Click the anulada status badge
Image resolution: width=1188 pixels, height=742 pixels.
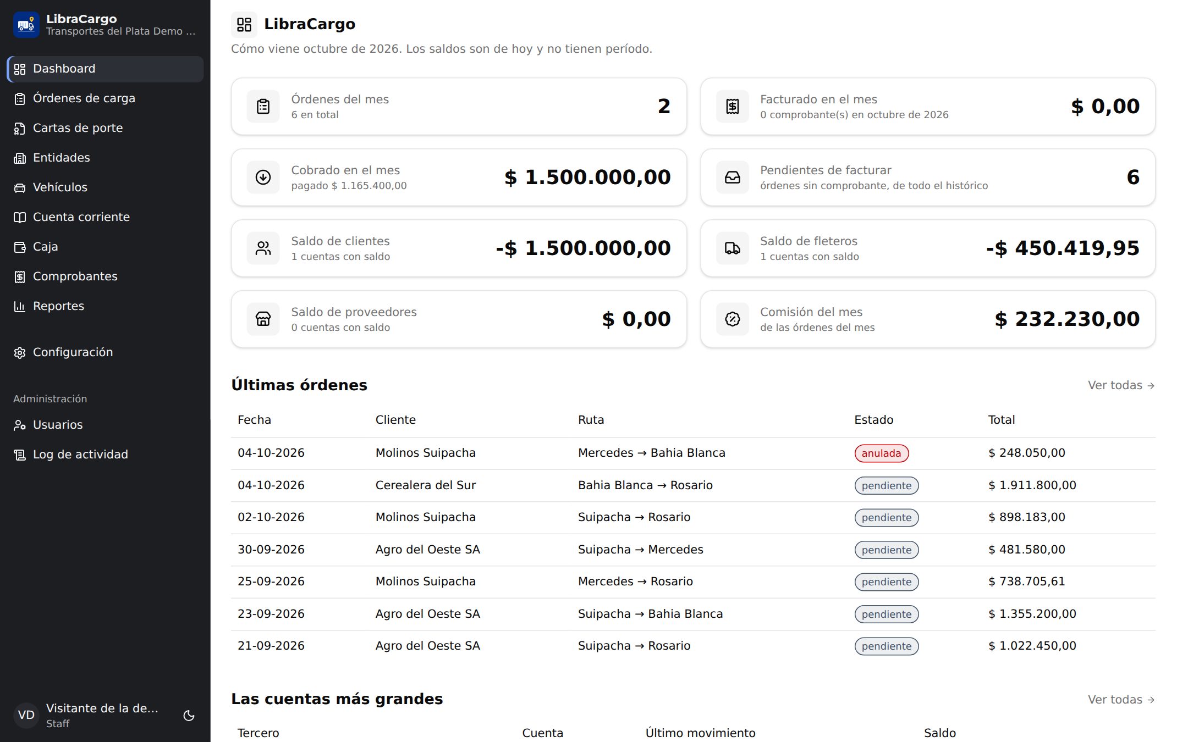pyautogui.click(x=881, y=453)
